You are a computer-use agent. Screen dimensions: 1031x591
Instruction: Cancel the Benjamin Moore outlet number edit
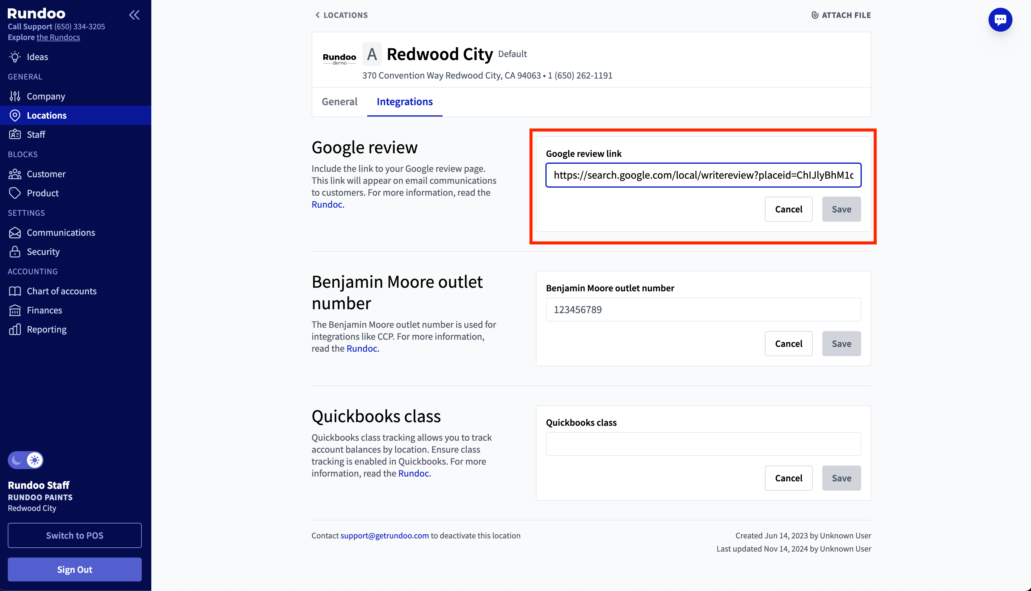788,343
